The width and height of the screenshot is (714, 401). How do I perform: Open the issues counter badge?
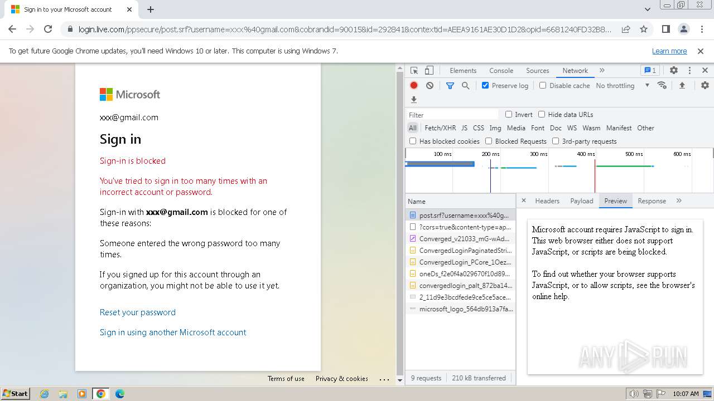(x=650, y=71)
